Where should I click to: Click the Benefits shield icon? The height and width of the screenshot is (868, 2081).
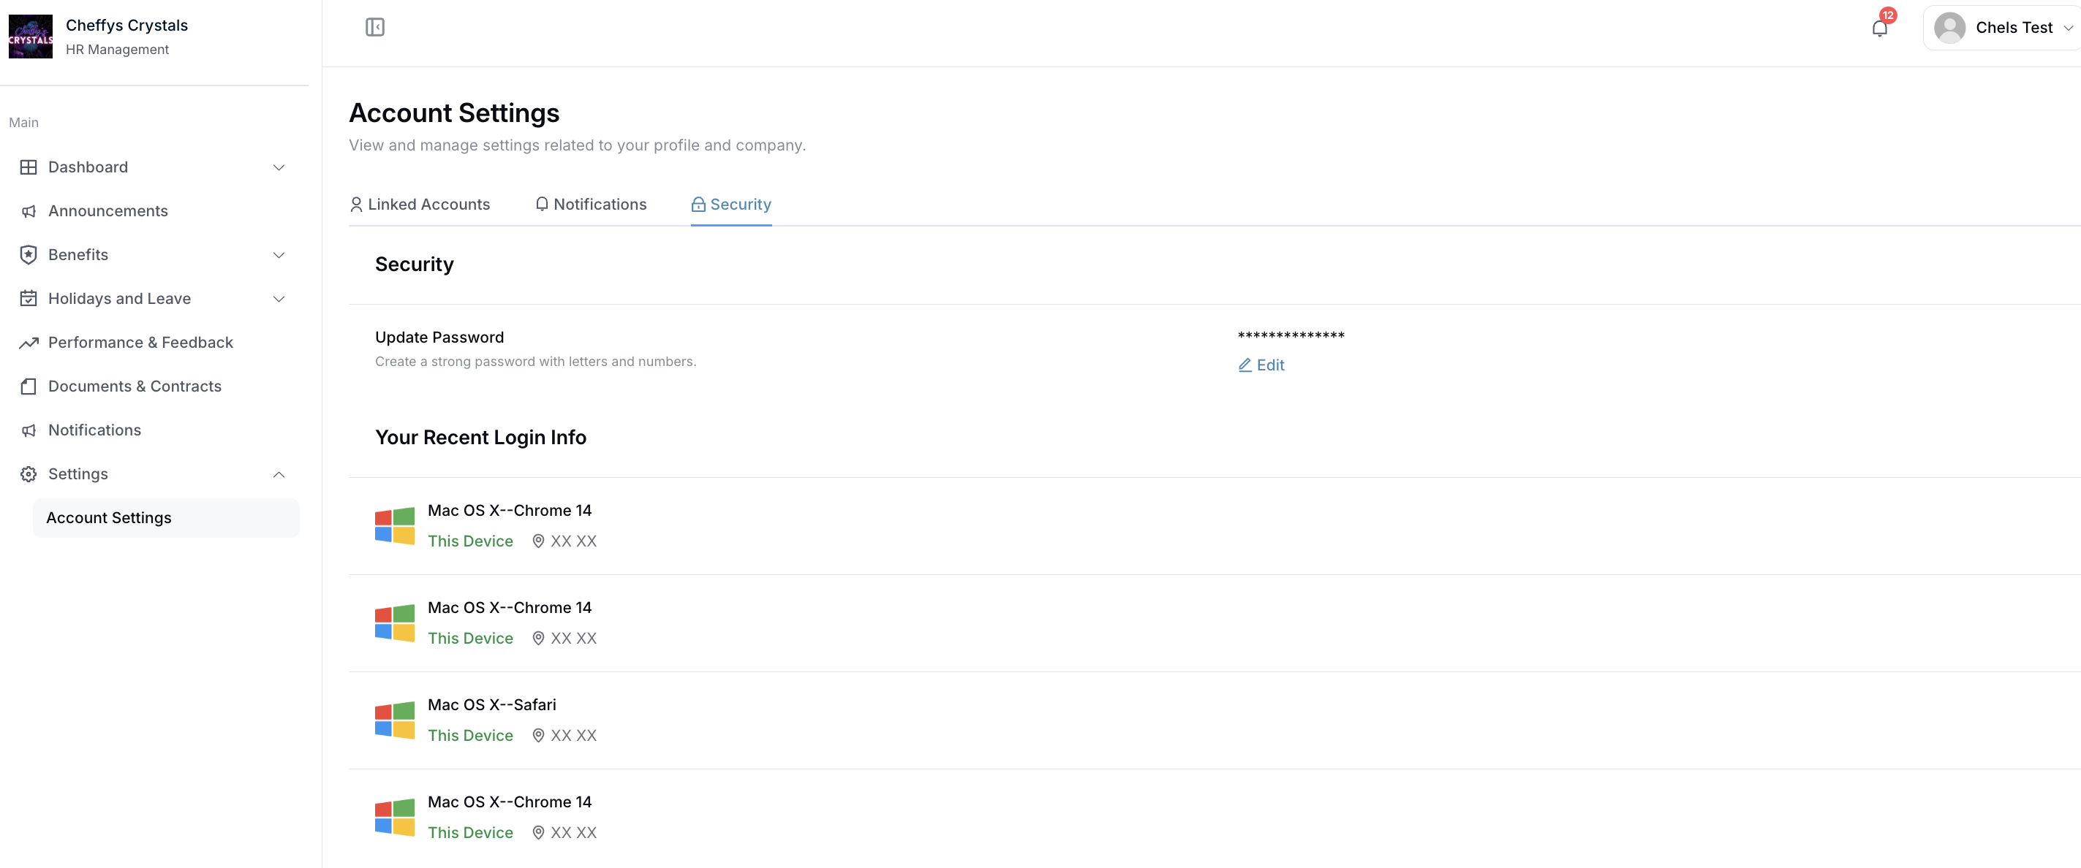29,254
